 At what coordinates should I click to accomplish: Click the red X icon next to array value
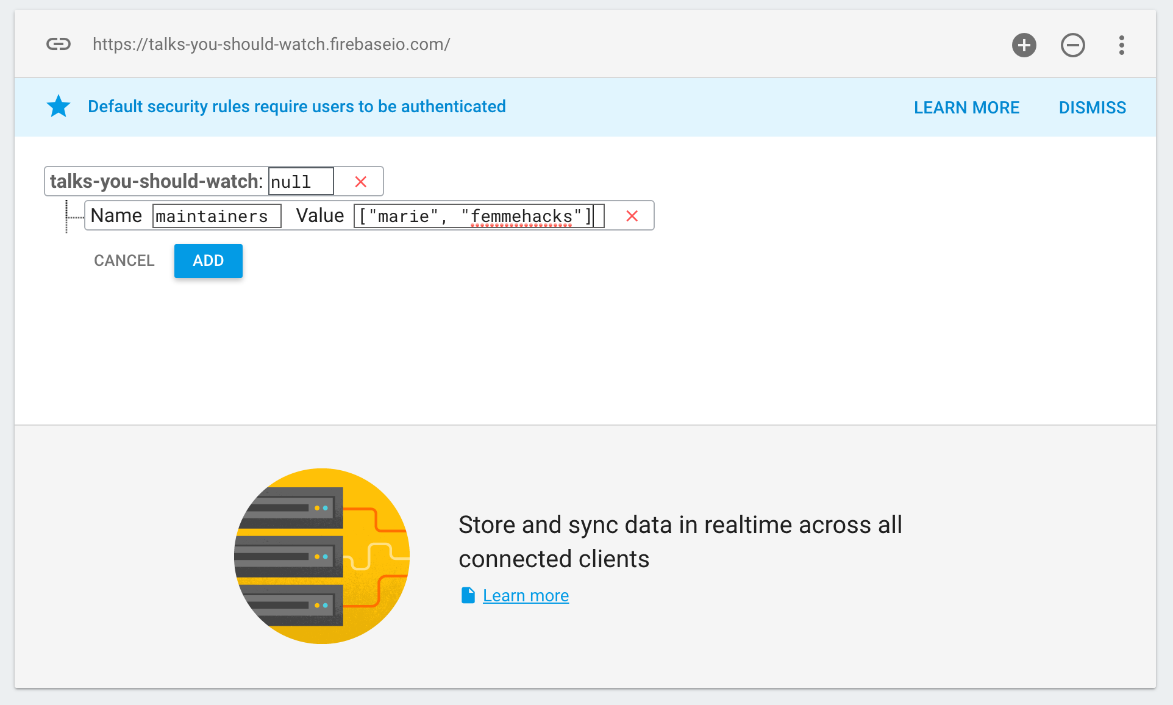pos(632,215)
